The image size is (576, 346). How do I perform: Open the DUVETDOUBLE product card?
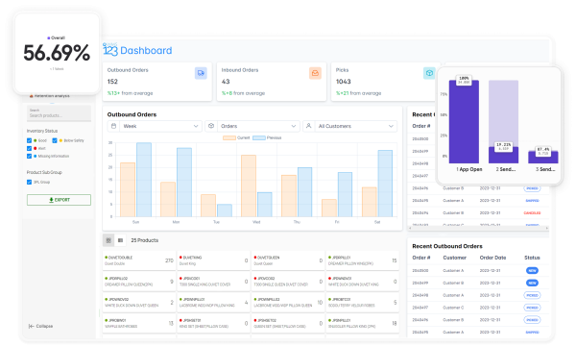point(139,260)
